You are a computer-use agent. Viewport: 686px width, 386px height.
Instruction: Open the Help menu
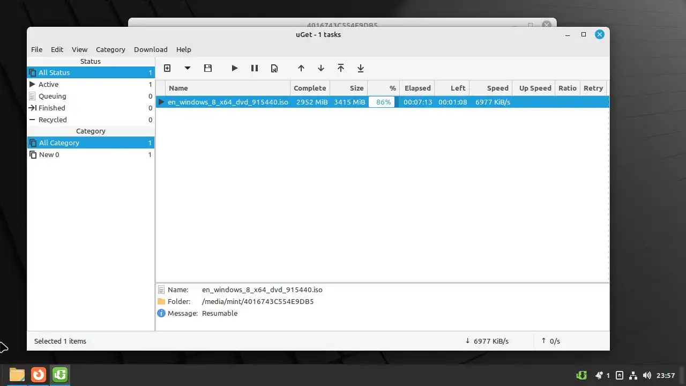[183, 49]
